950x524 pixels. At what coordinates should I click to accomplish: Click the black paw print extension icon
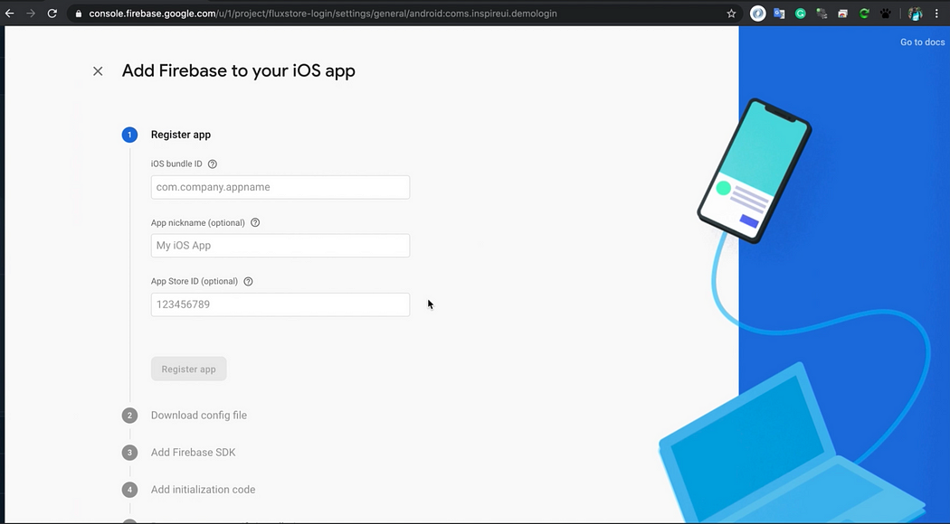tap(887, 14)
